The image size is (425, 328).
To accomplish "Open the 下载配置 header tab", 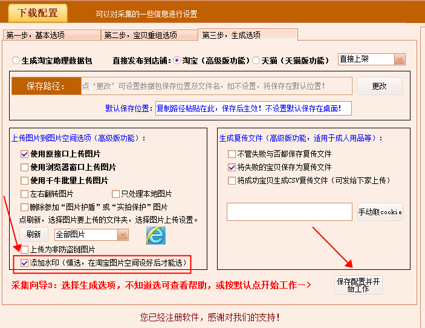I will (37, 13).
